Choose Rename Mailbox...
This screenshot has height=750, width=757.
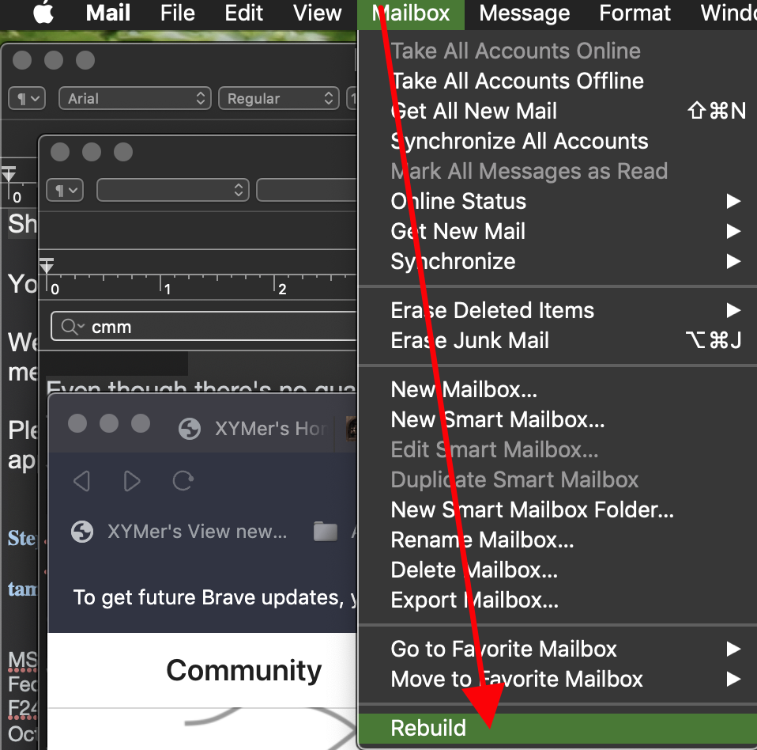pos(558,540)
